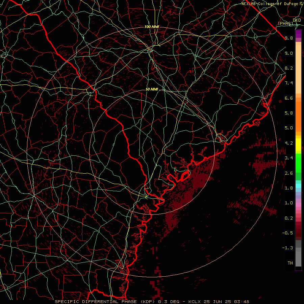Click the "[PHAS]" label above color bar

tap(285, 24)
